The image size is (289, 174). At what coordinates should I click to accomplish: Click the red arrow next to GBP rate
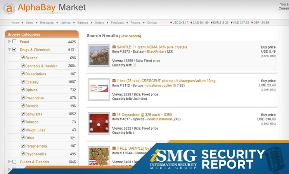252,23
